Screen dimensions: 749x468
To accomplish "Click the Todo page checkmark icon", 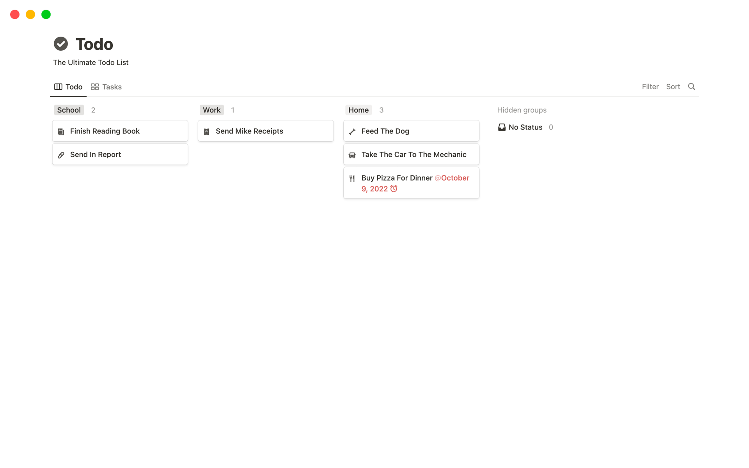I will click(x=60, y=43).
